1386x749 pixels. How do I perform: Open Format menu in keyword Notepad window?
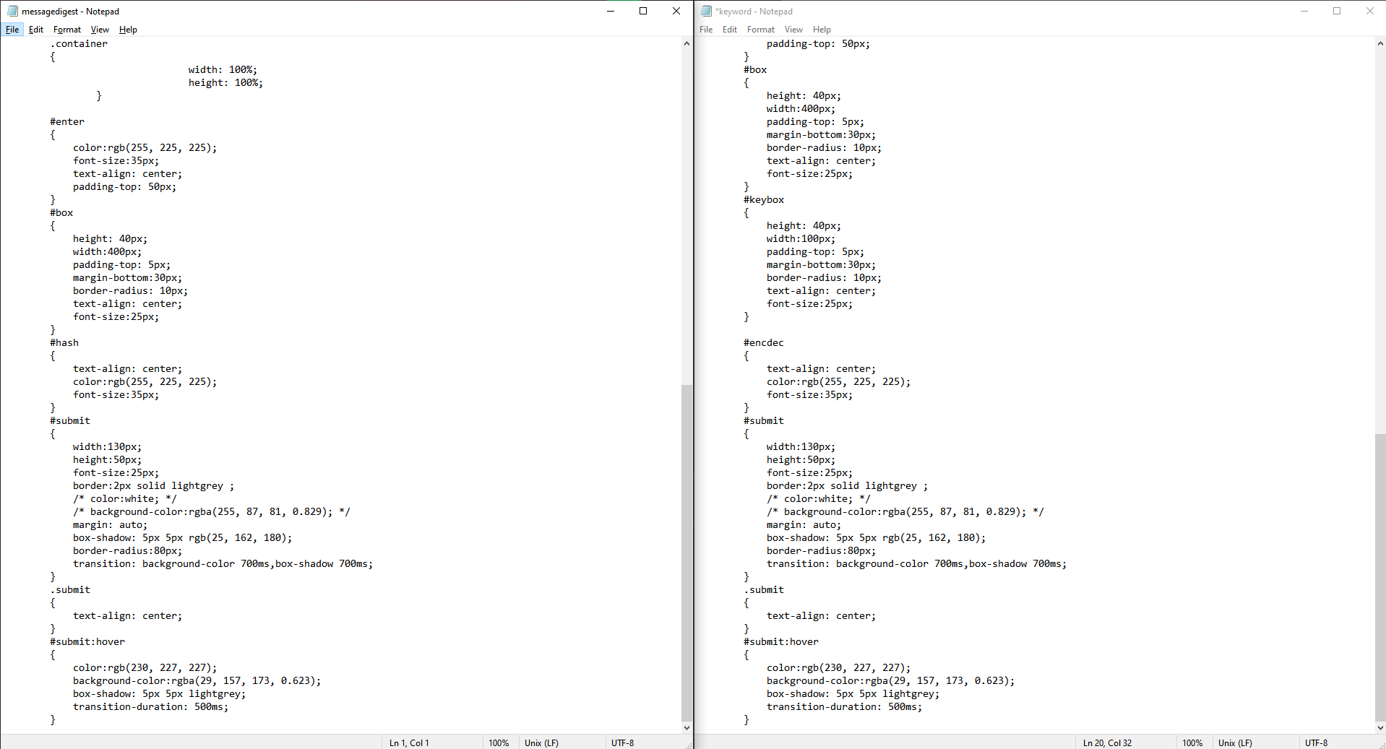coord(761,30)
